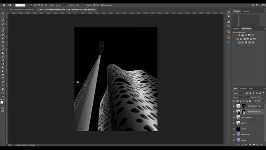
Task: Add a Levels adjustment
Action: pos(243,35)
